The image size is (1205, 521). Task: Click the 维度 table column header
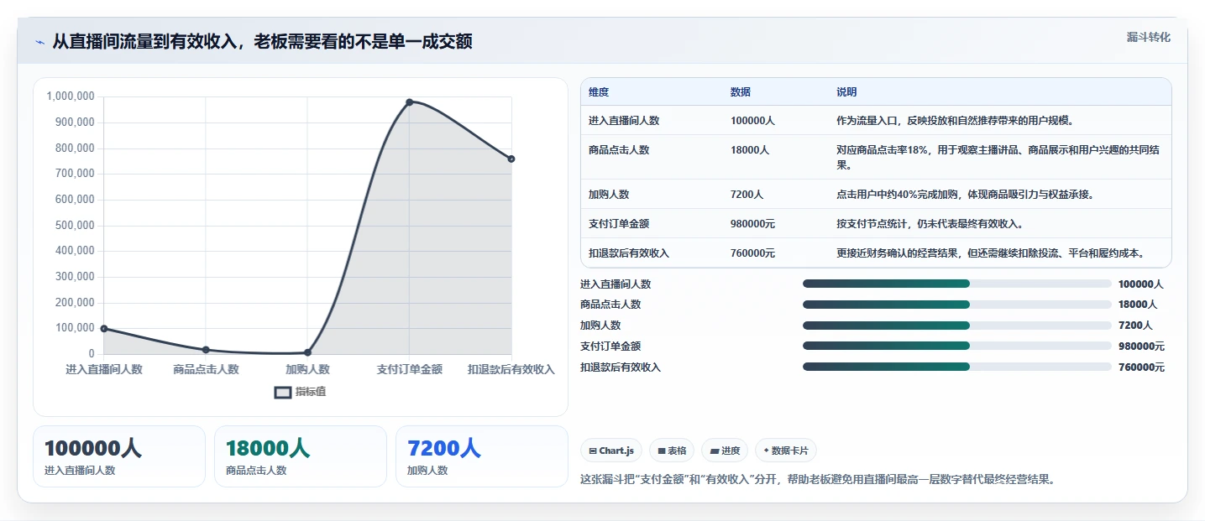coord(599,91)
